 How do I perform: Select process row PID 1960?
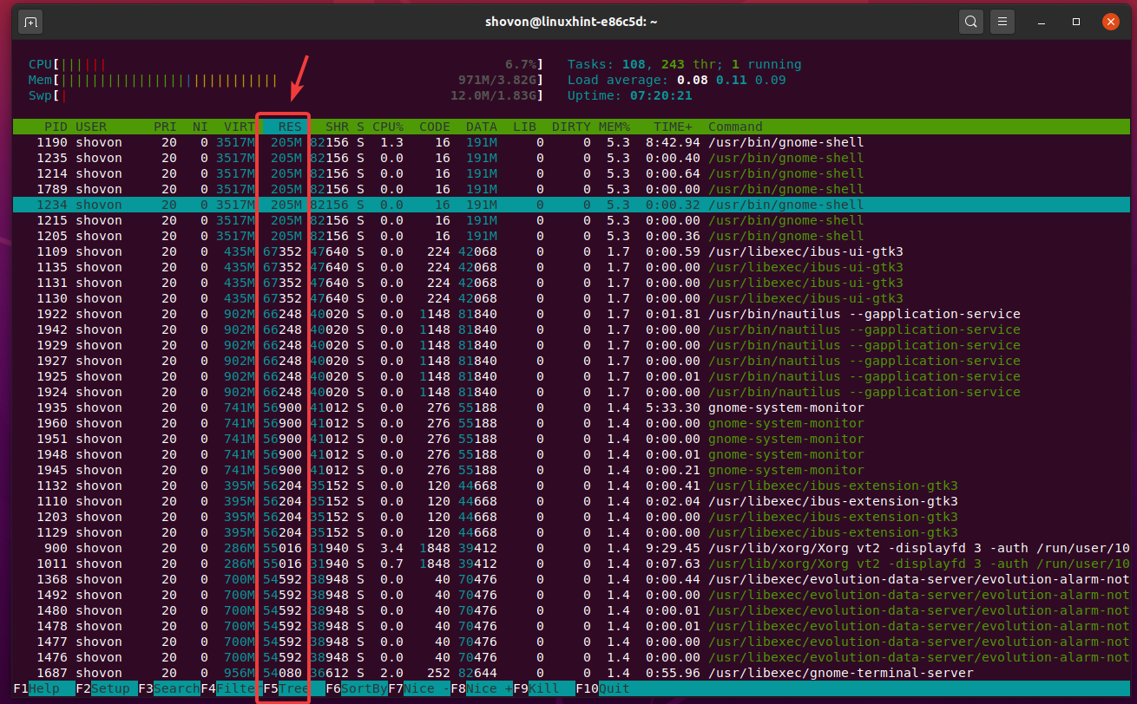[571, 423]
